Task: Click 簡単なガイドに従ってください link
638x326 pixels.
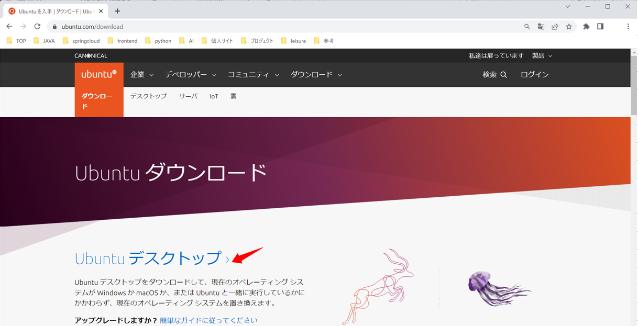Action: click(x=208, y=320)
